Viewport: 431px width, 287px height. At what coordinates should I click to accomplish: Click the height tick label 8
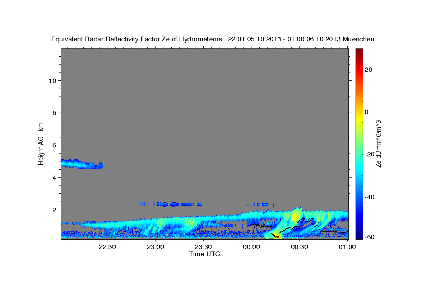(x=55, y=113)
